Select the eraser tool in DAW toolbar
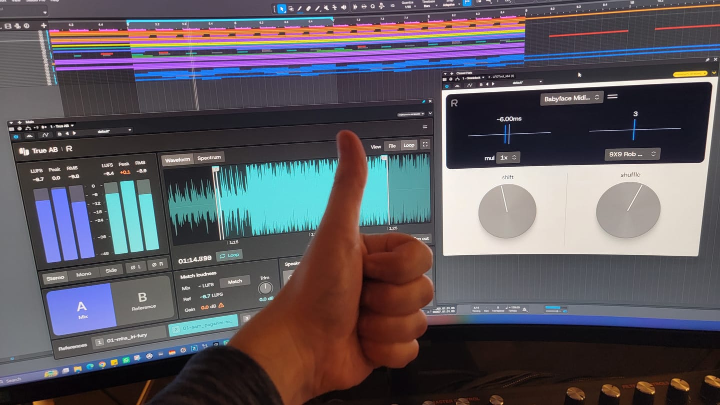 308,8
